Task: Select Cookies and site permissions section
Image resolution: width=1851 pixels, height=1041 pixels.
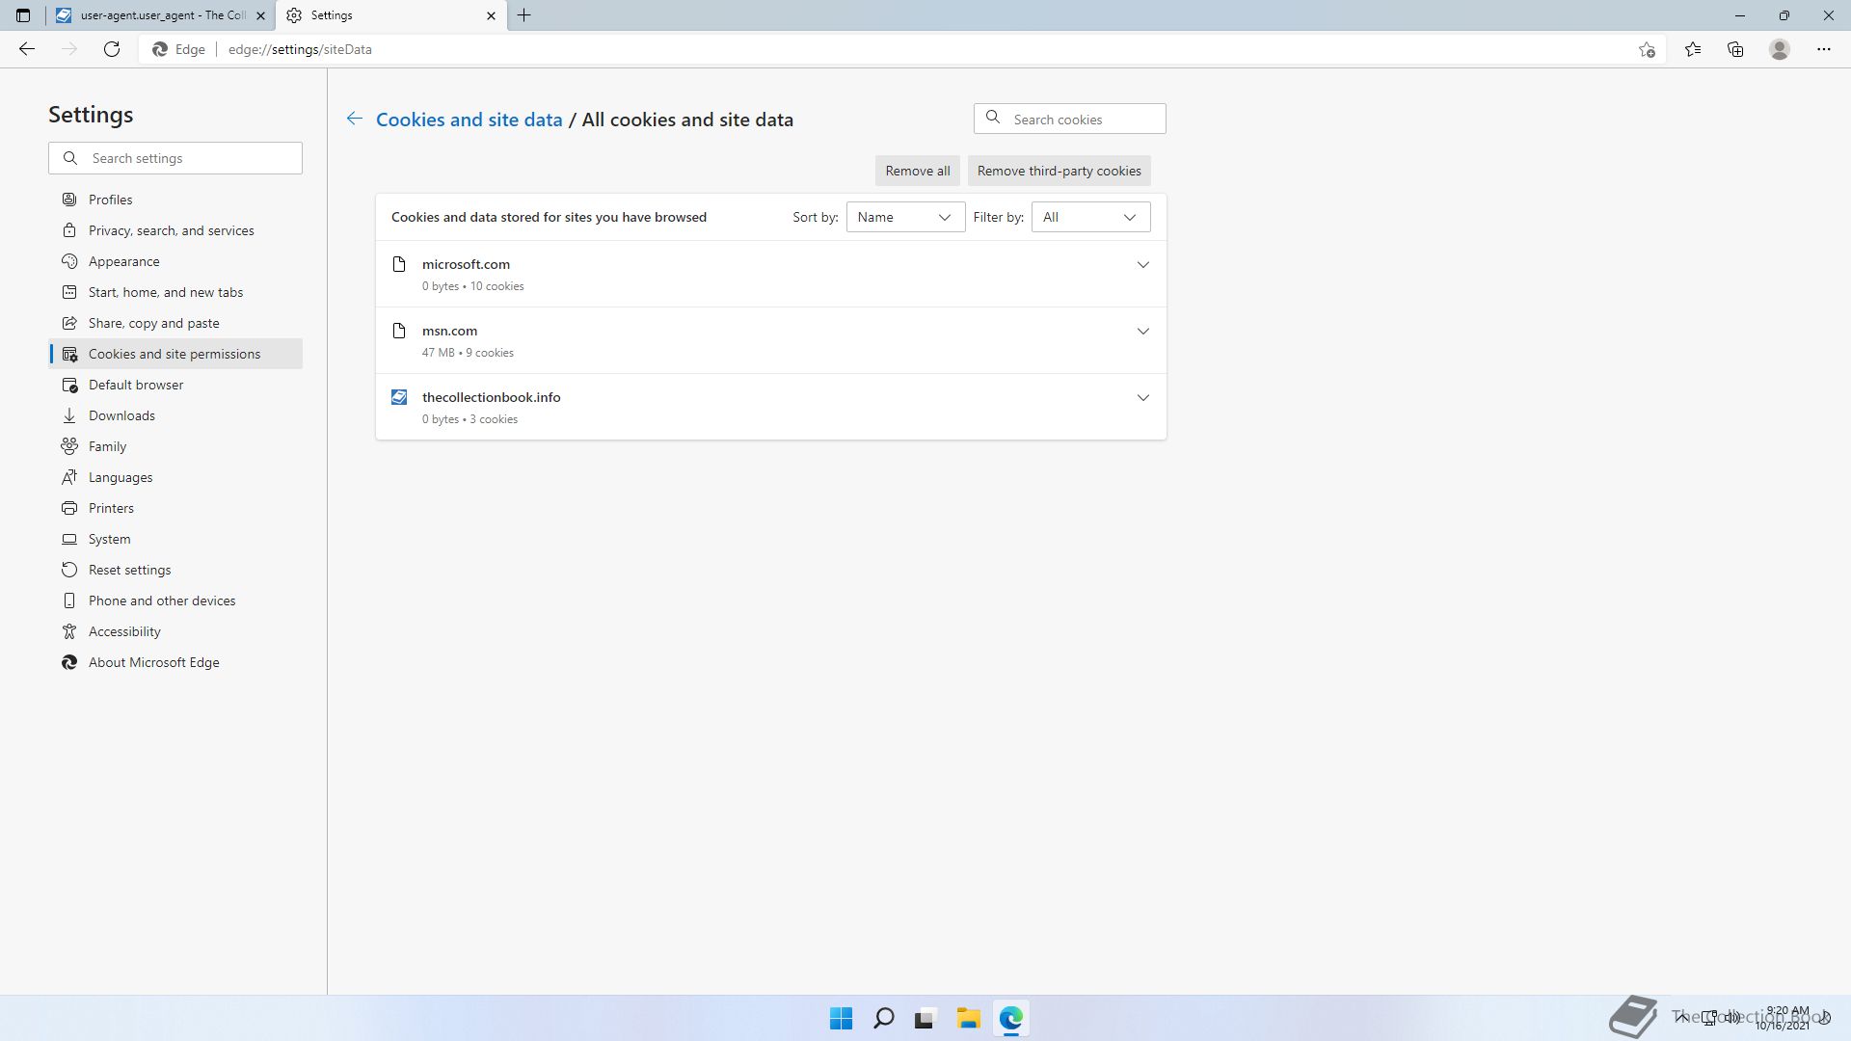Action: pos(175,354)
